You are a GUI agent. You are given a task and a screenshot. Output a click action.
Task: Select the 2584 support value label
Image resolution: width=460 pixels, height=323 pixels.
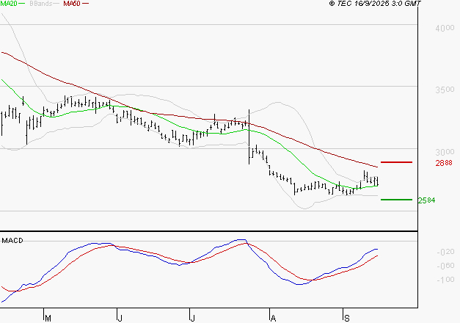[x=426, y=200]
